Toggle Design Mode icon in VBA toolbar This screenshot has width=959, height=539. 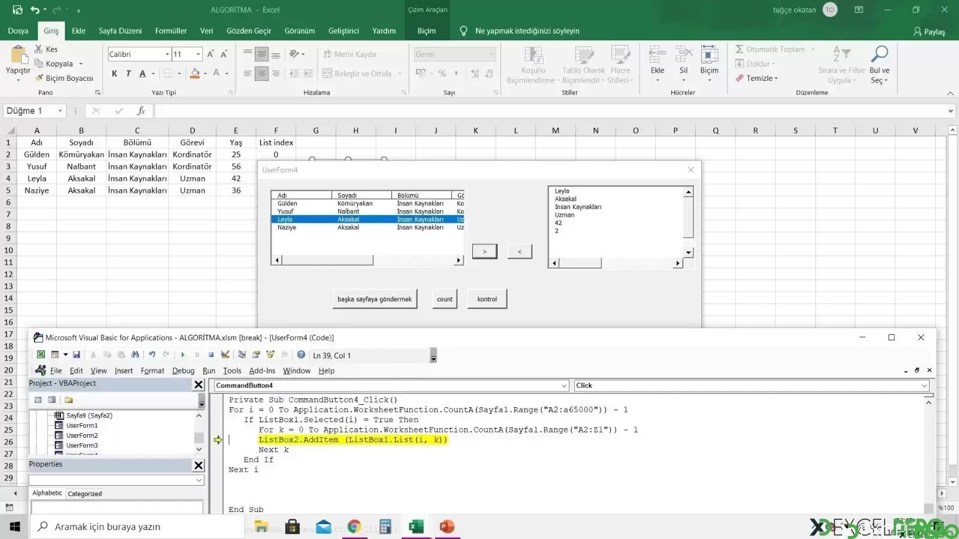(225, 355)
